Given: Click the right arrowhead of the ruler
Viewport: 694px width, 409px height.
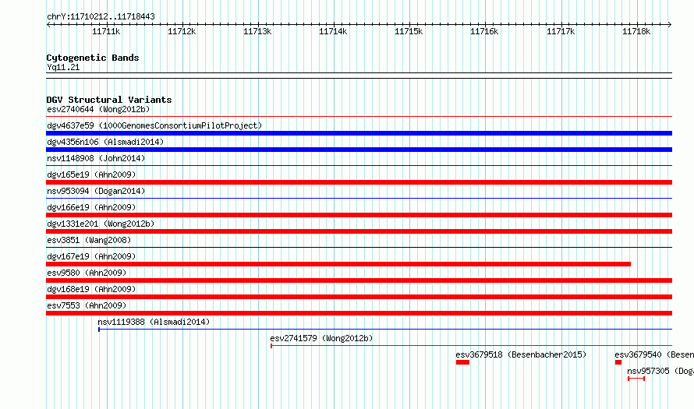Looking at the screenshot, I should [x=670, y=24].
